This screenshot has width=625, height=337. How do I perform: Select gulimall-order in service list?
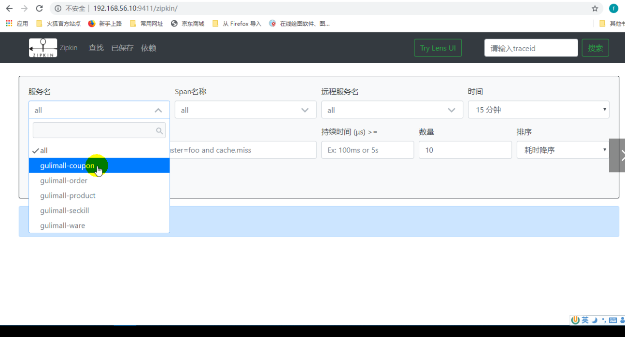(99, 181)
